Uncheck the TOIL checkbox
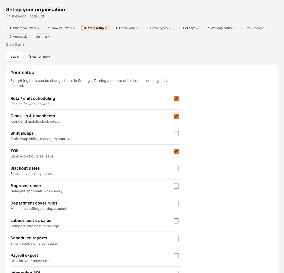Screen dimensions: 284x273 pyautogui.click(x=176, y=151)
